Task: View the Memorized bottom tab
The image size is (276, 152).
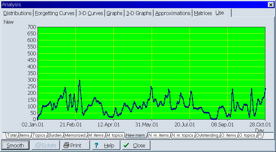Action: [75, 135]
